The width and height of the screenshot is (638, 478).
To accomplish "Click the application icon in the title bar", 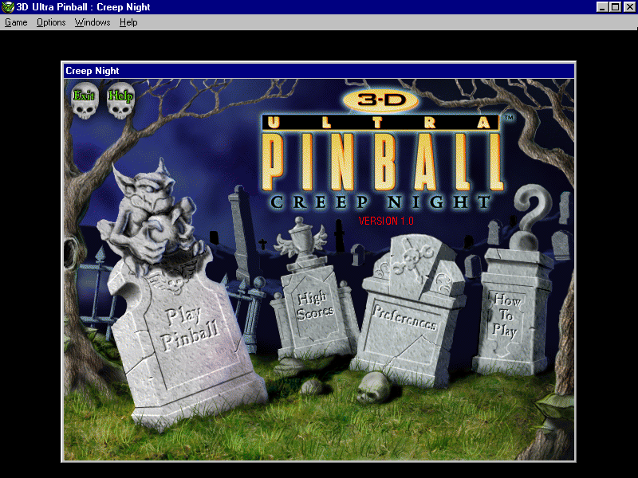I will coord(8,7).
